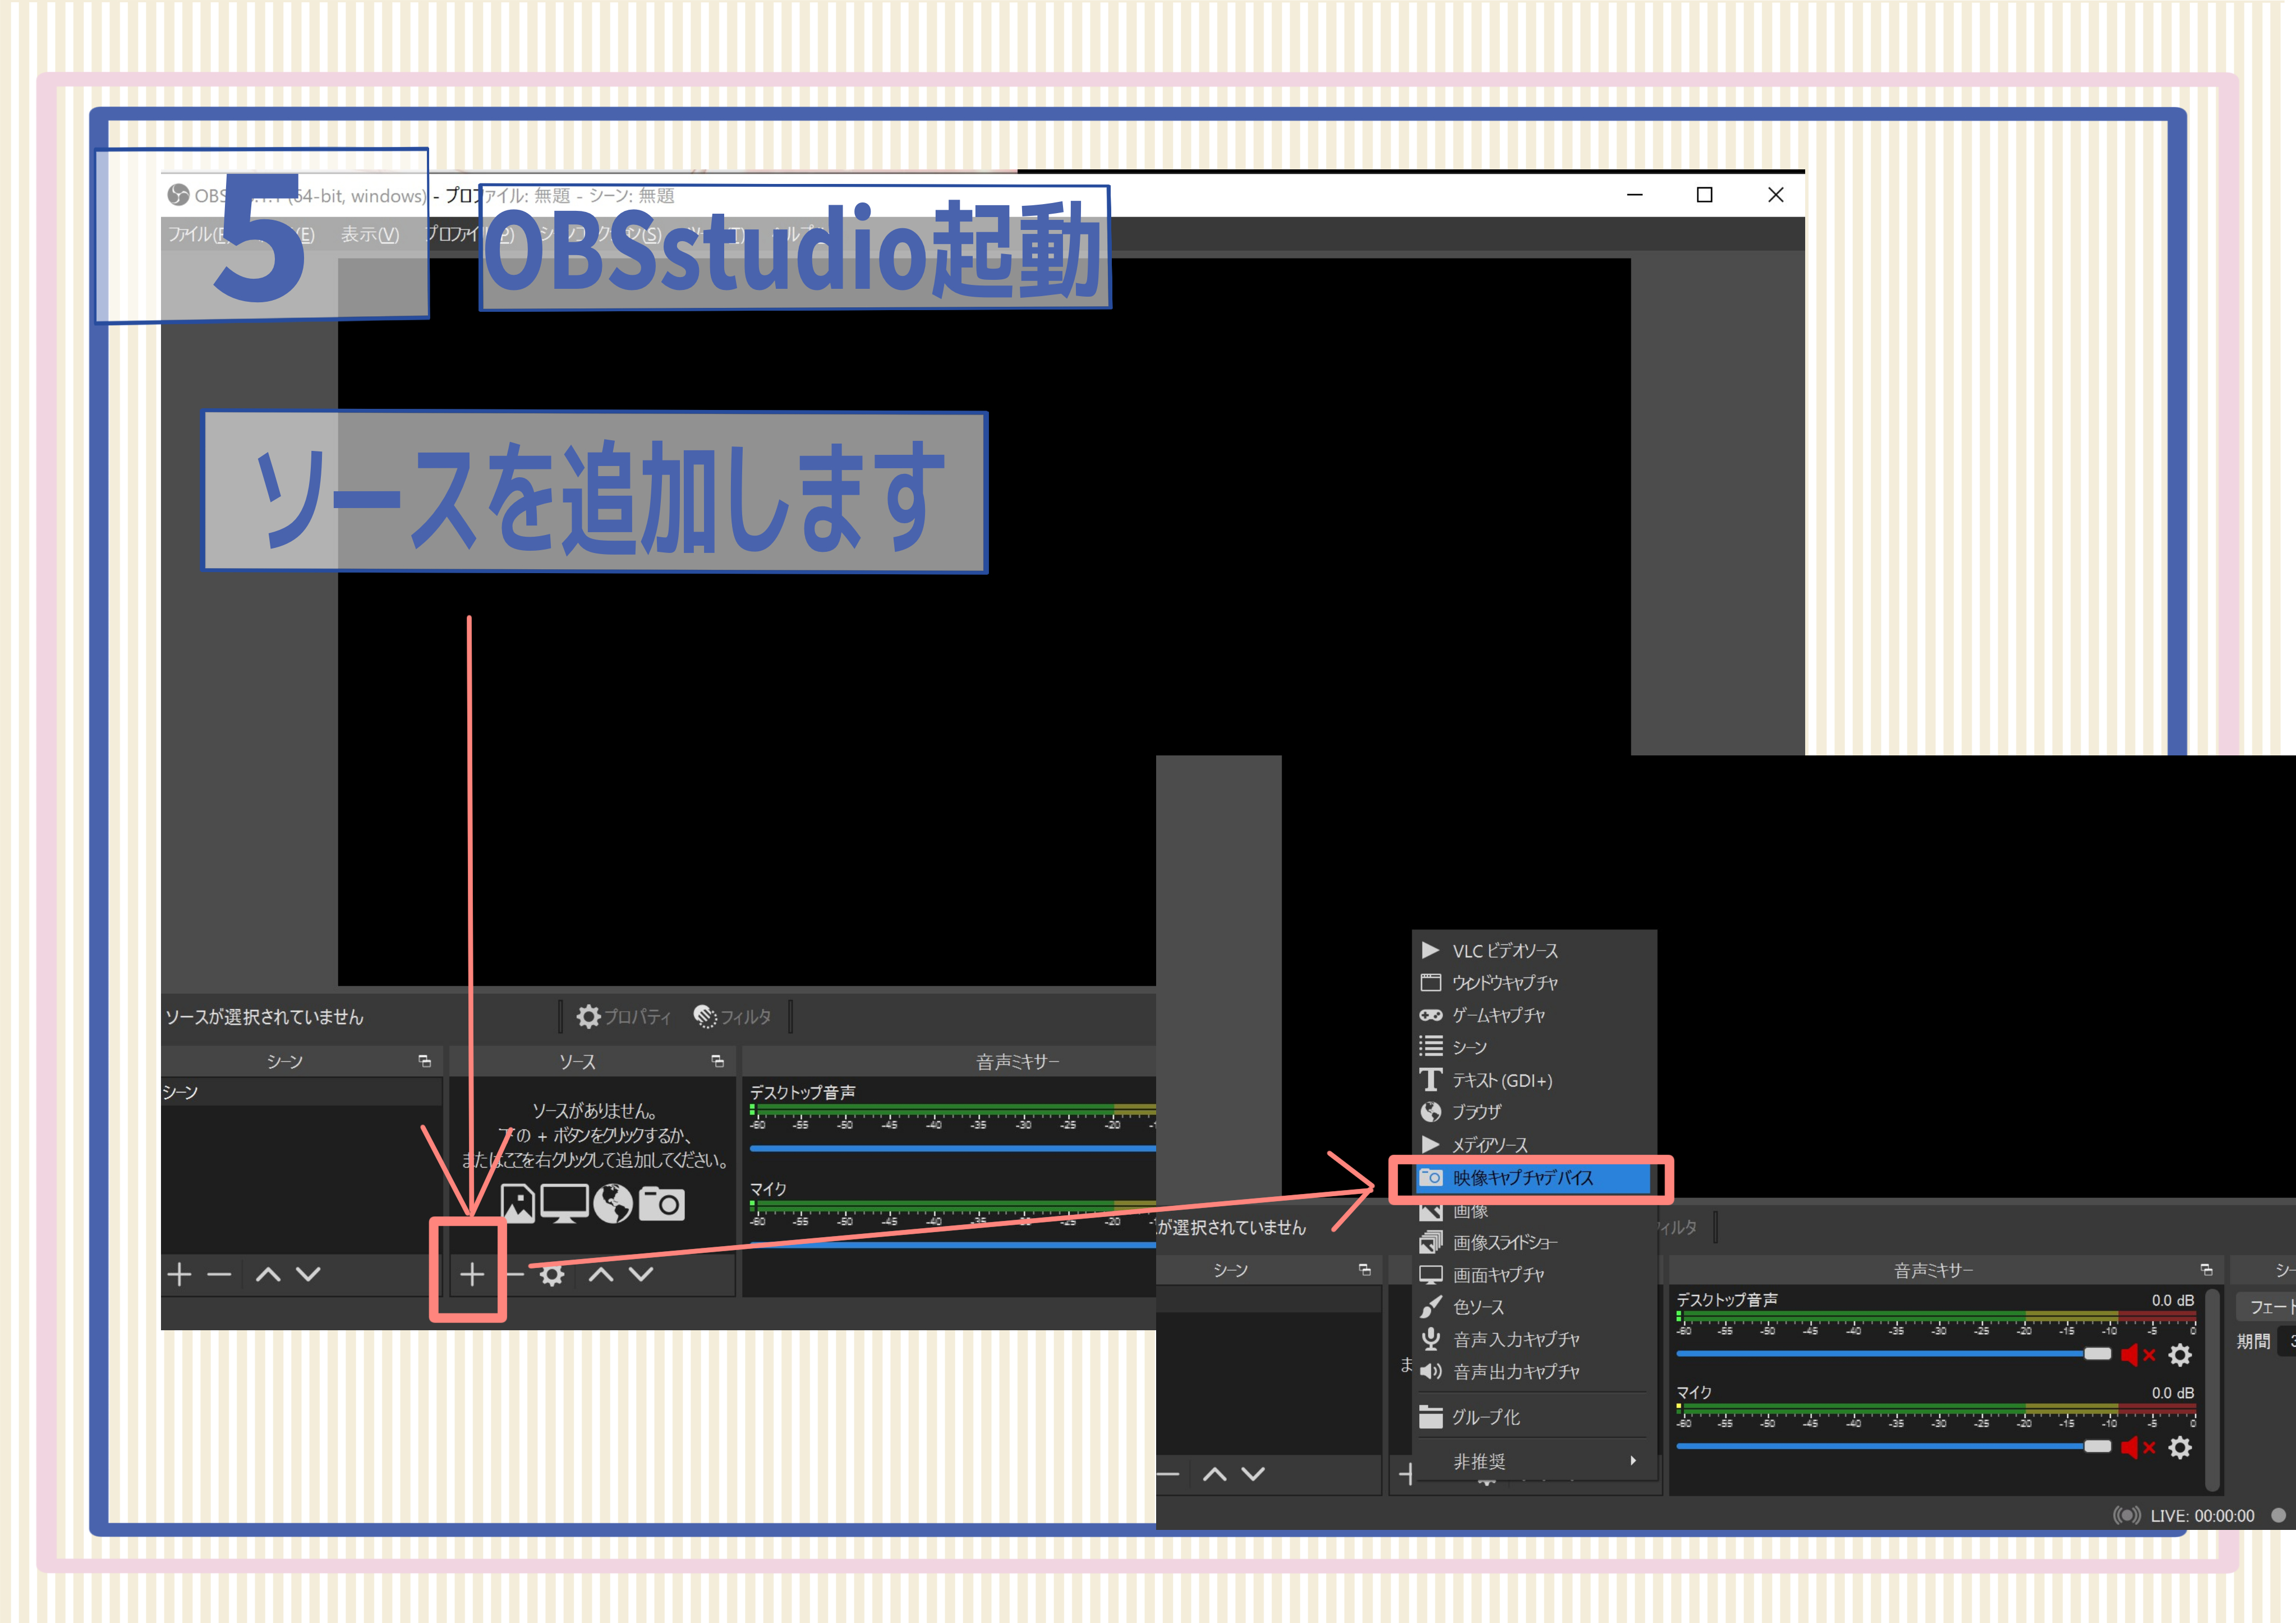Add a source with the plus button in the left OBS window

pos(472,1274)
